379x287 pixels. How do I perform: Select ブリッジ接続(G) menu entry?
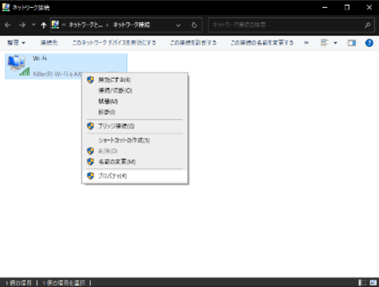135,126
